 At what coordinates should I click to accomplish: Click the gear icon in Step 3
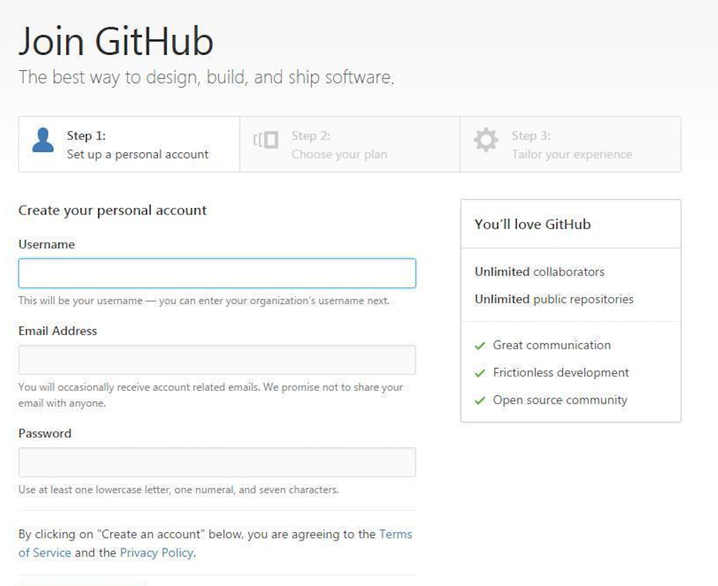click(x=485, y=140)
